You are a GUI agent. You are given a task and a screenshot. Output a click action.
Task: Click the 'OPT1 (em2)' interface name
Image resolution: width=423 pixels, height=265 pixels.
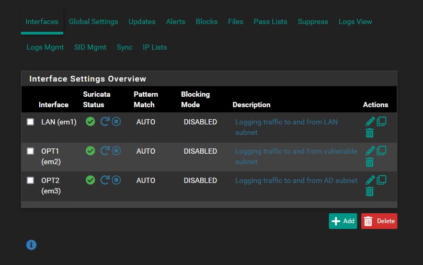[51, 156]
